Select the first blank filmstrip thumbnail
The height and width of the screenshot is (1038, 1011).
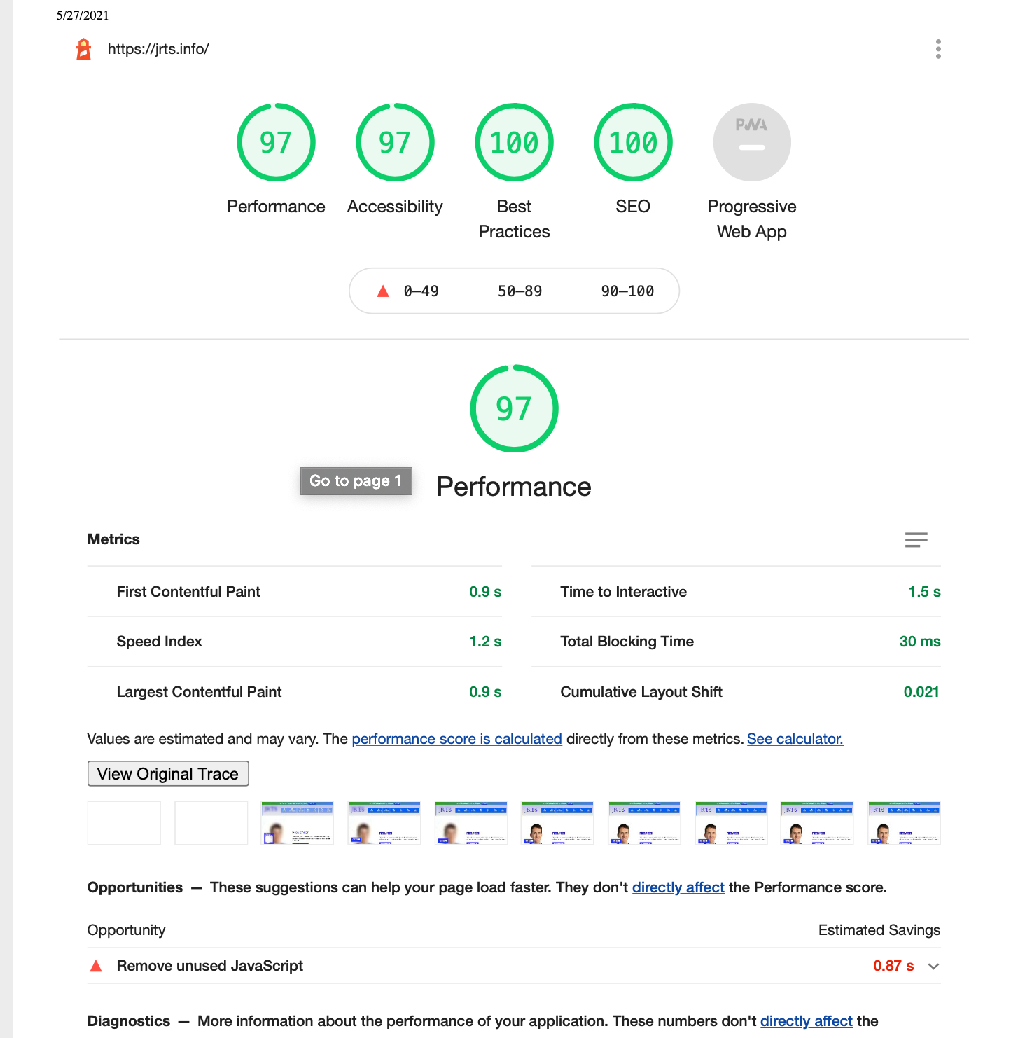124,823
